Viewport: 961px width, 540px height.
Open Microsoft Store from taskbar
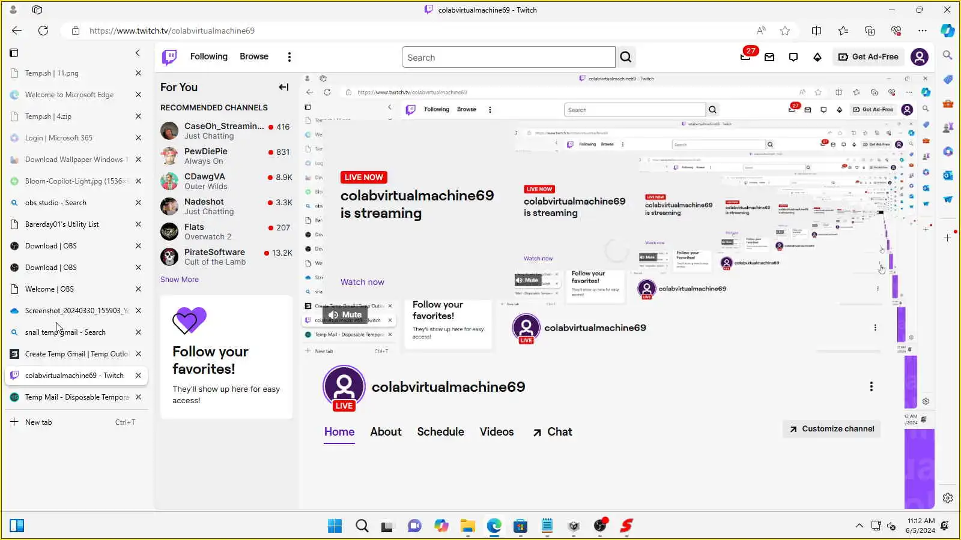coord(520,526)
